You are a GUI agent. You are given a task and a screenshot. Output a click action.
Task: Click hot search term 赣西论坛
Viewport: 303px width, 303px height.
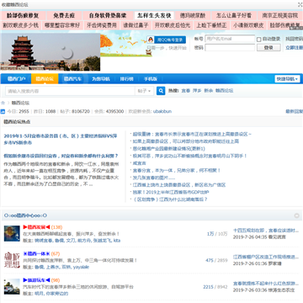(224, 91)
